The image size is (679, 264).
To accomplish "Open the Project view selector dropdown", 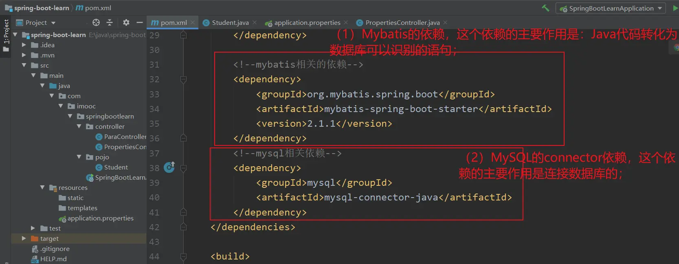I will (36, 22).
